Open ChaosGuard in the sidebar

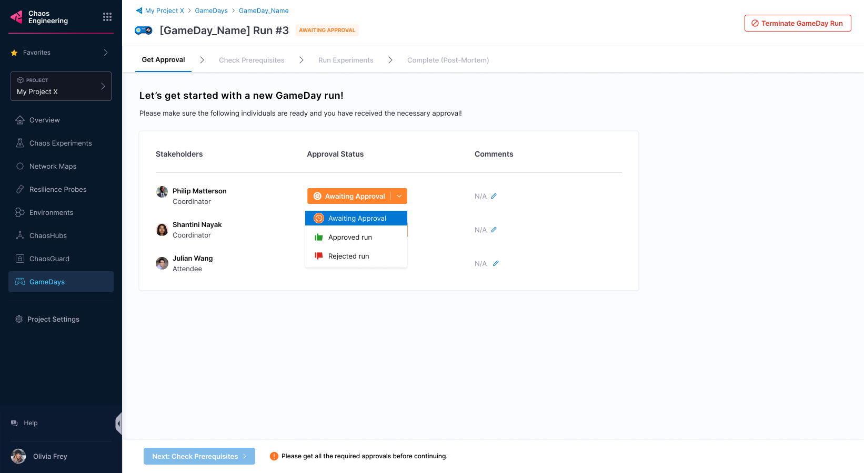[x=49, y=259]
